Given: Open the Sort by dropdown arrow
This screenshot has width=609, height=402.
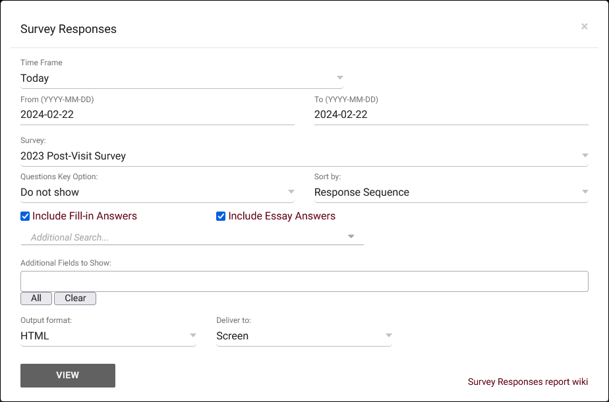Looking at the screenshot, I should 585,192.
